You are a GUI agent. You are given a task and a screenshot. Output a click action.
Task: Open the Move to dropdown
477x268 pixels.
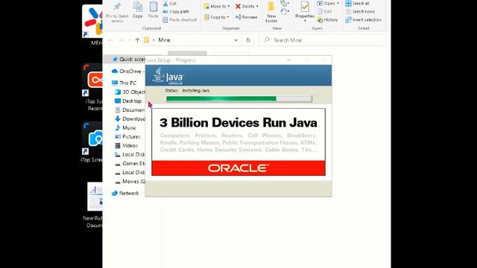click(x=217, y=6)
